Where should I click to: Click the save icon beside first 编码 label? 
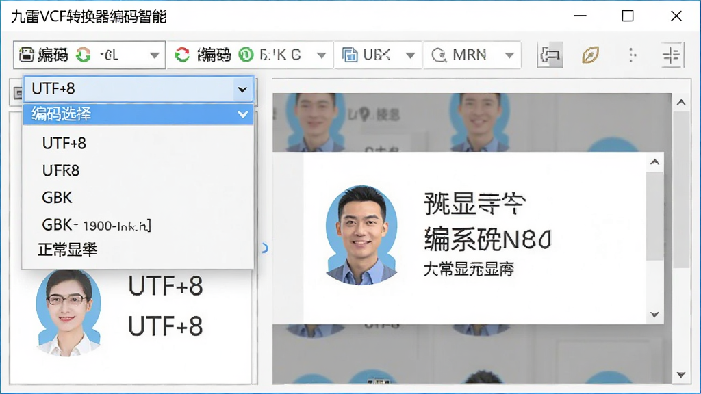[x=27, y=55]
